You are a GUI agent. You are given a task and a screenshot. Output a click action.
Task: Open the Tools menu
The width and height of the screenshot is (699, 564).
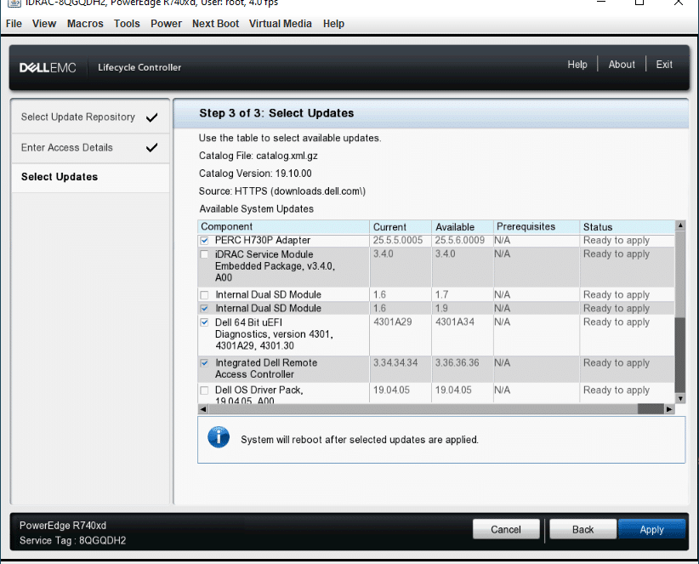point(127,24)
